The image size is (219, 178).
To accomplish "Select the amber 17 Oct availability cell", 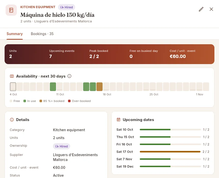I will [100, 87].
